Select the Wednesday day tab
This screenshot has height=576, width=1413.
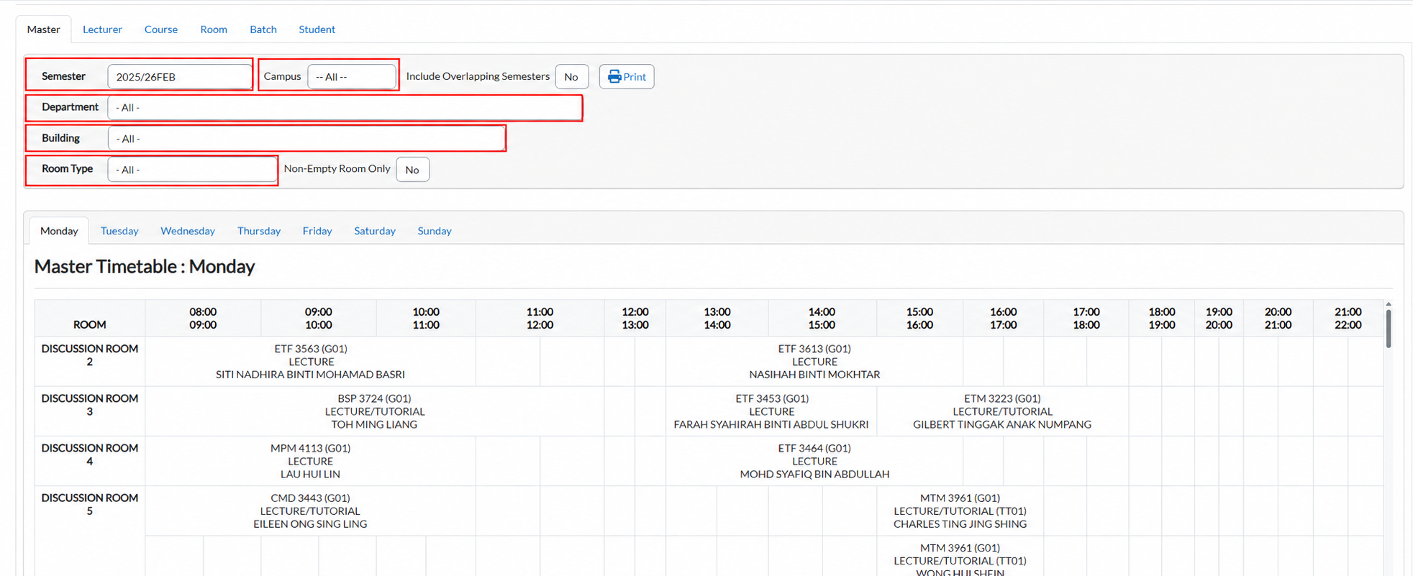(188, 231)
